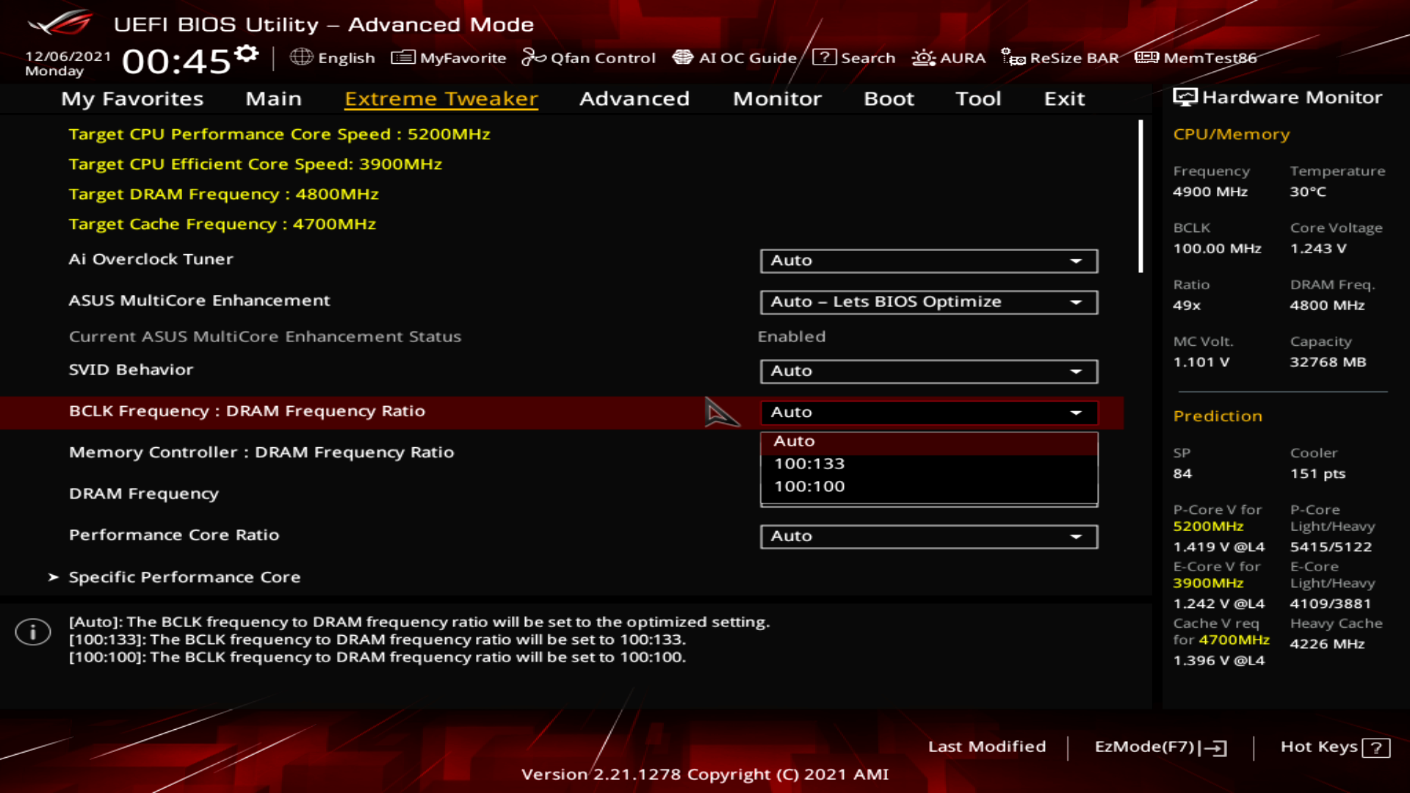Click the English language globe icon
The image size is (1410, 793).
point(301,57)
